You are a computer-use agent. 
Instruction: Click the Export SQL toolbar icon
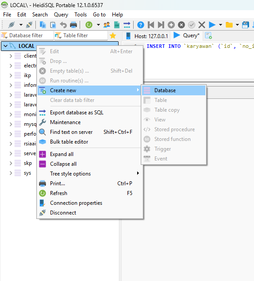(127, 25)
